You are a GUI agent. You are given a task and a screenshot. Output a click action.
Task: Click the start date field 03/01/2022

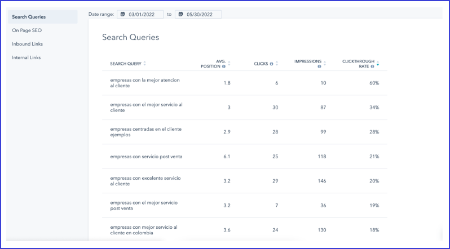[x=140, y=14]
